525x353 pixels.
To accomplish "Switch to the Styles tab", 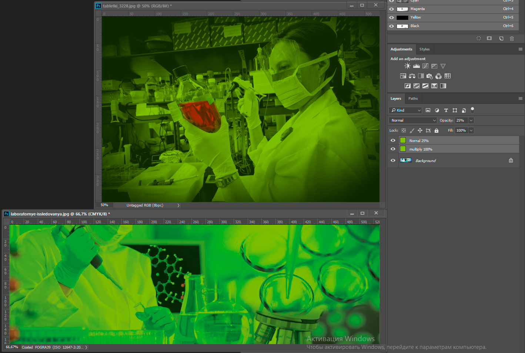I will [x=424, y=49].
